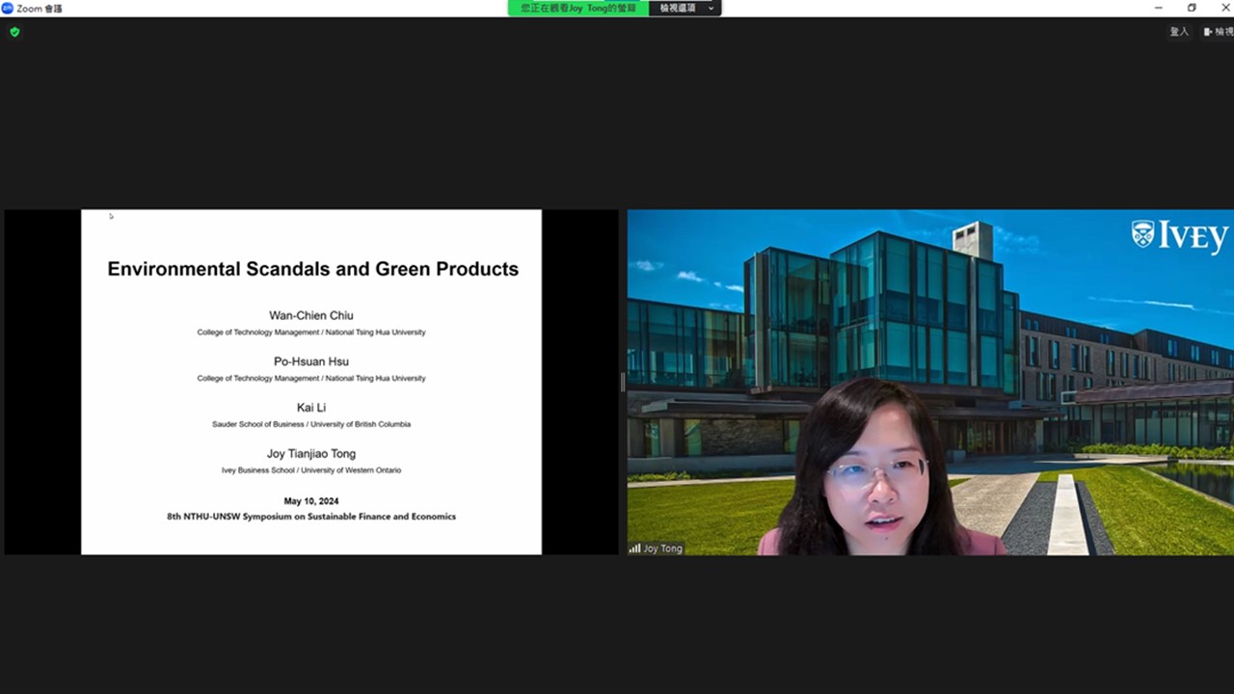Click author name 'Kai Li'
Viewport: 1234px width, 694px height.
pyautogui.click(x=311, y=408)
